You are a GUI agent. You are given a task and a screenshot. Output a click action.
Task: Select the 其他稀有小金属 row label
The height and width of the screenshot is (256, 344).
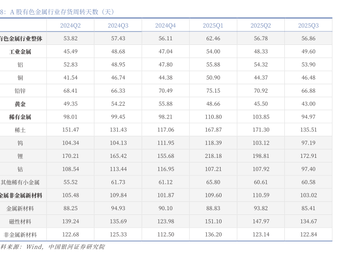pyautogui.click(x=20, y=182)
